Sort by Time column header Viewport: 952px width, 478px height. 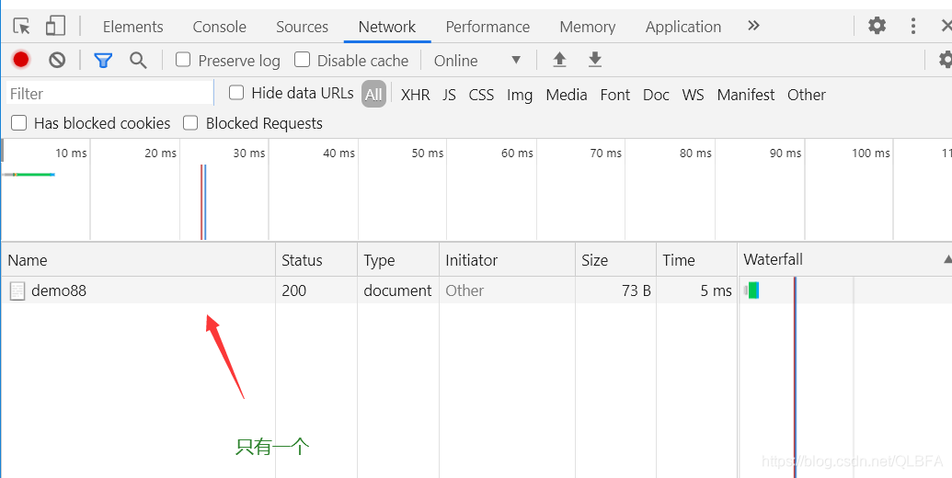pos(697,259)
